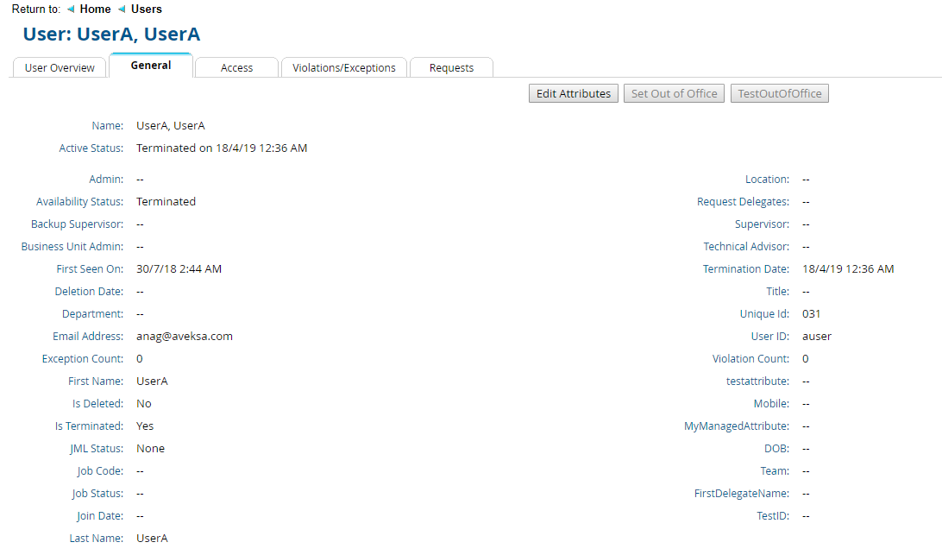Click the TestOutOfOffice button

tap(779, 93)
